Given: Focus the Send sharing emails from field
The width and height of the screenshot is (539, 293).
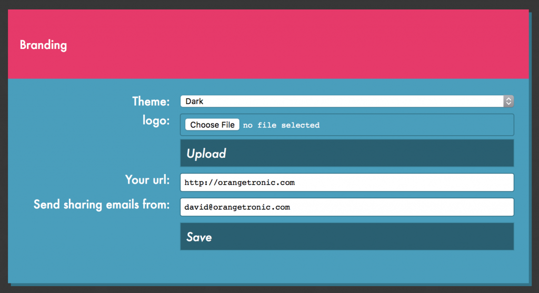Looking at the screenshot, I should click(x=347, y=207).
